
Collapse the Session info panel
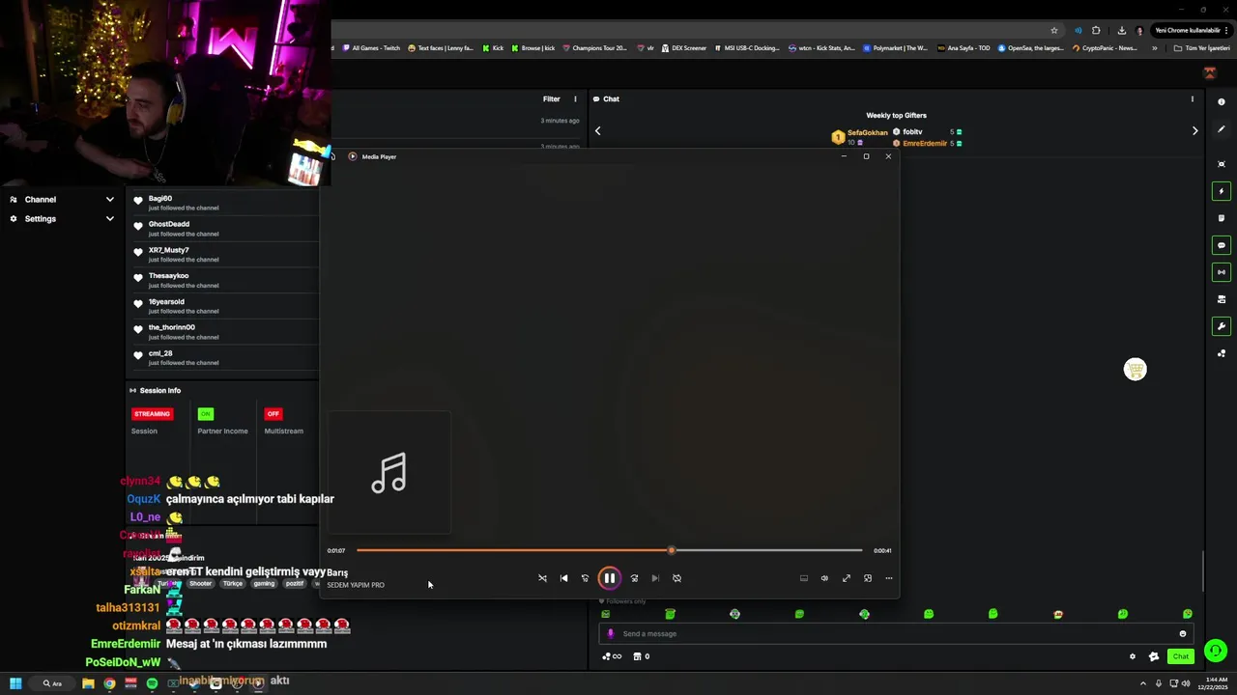point(156,390)
